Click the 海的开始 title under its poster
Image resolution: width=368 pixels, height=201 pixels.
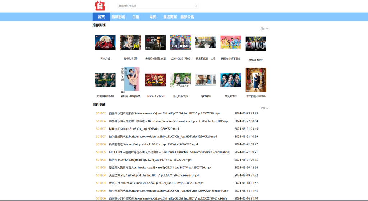(206, 96)
